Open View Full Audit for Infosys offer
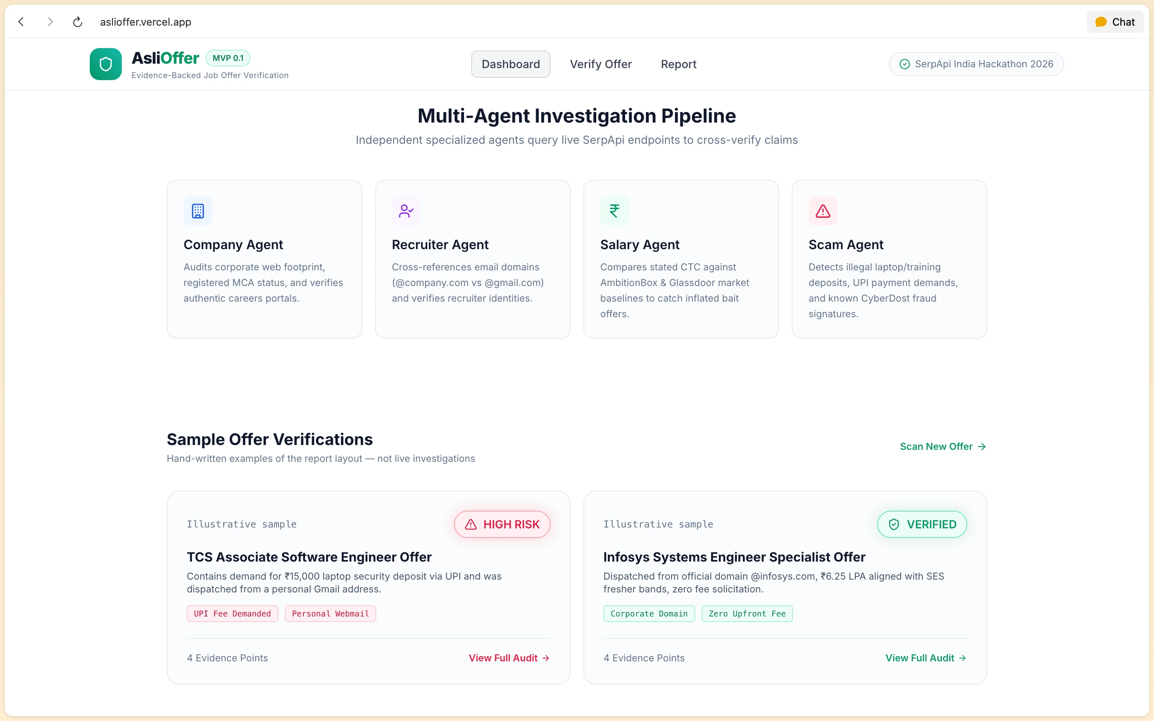This screenshot has width=1154, height=721. click(x=926, y=658)
